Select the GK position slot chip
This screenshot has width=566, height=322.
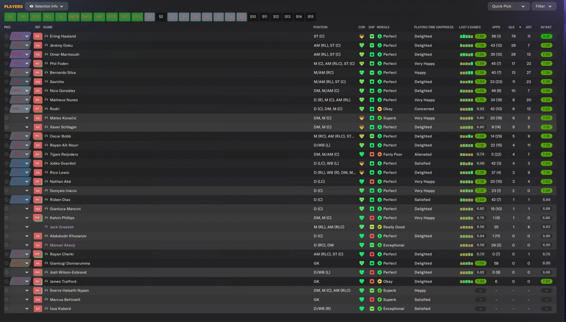10,17
